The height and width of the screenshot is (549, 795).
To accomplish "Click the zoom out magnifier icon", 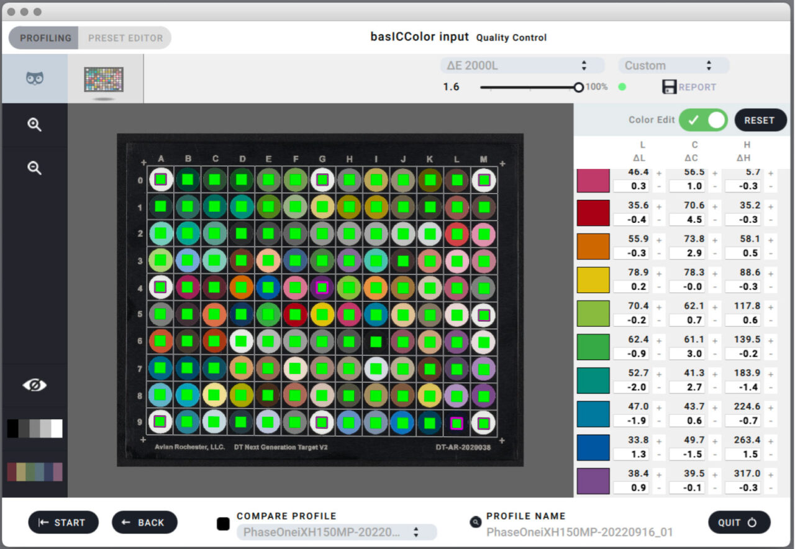I will pos(35,168).
